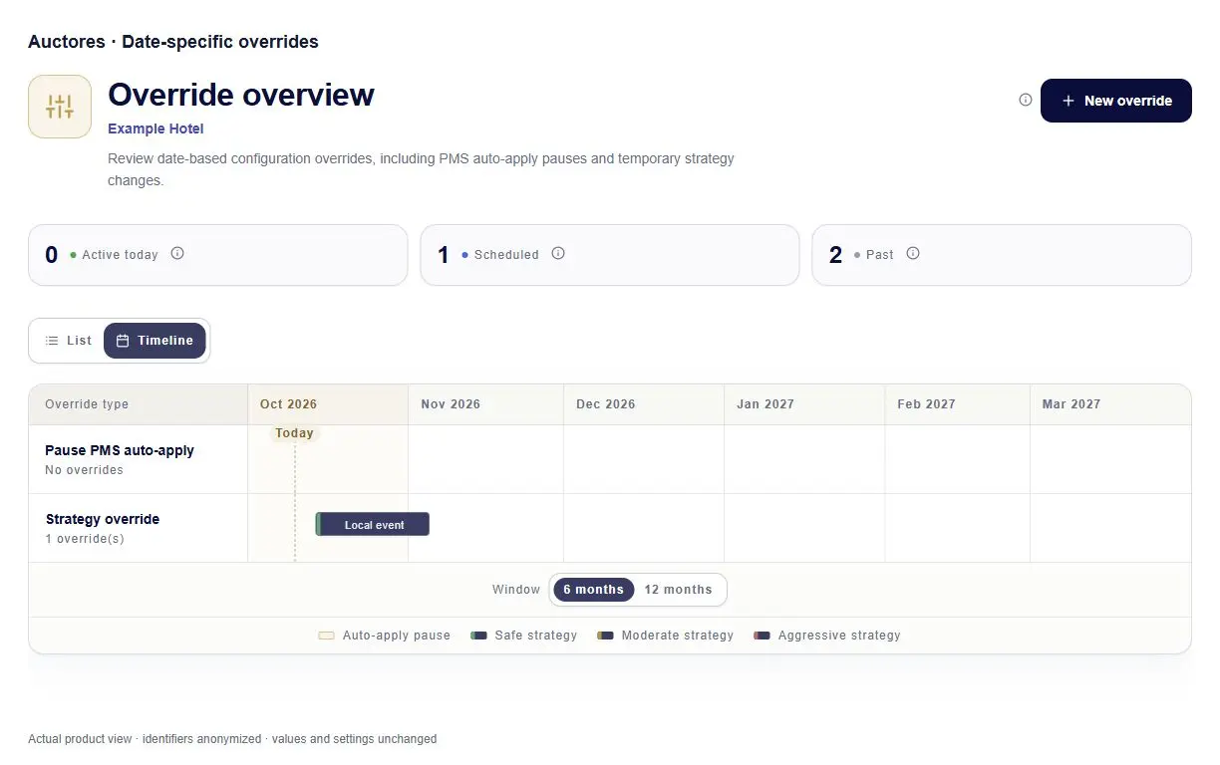Click the New override button

click(x=1116, y=101)
